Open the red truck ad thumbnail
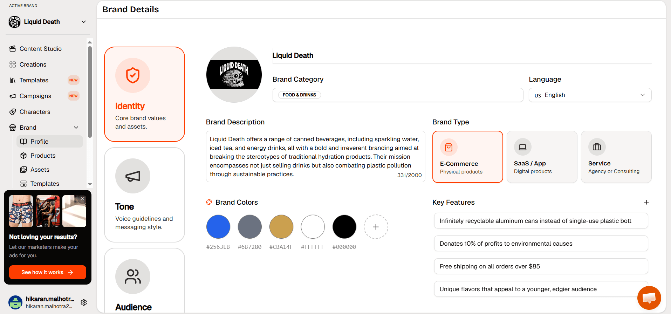This screenshot has width=671, height=314. point(48,211)
